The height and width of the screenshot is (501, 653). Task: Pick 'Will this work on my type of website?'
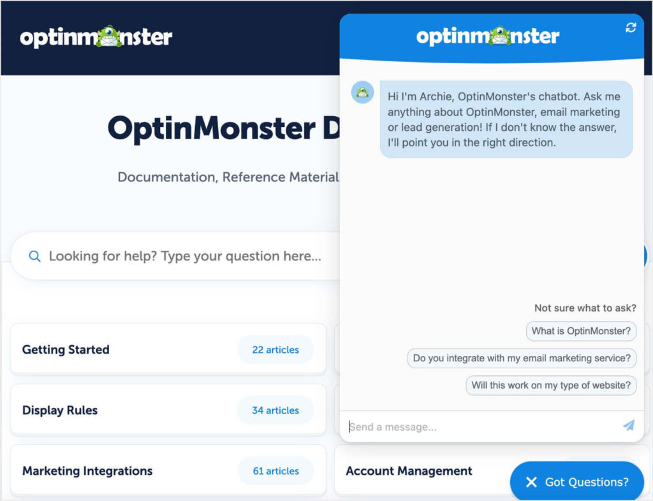[x=551, y=385]
